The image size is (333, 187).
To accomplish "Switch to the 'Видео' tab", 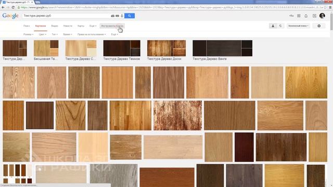I will tap(55, 26).
